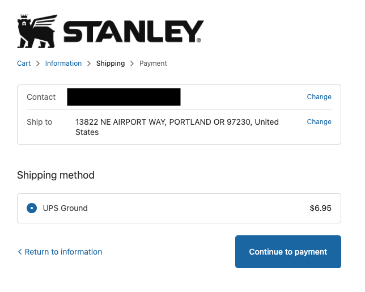Screen dimensions: 365x292
Task: Click the Stanley winged bear logo icon
Action: click(x=37, y=32)
